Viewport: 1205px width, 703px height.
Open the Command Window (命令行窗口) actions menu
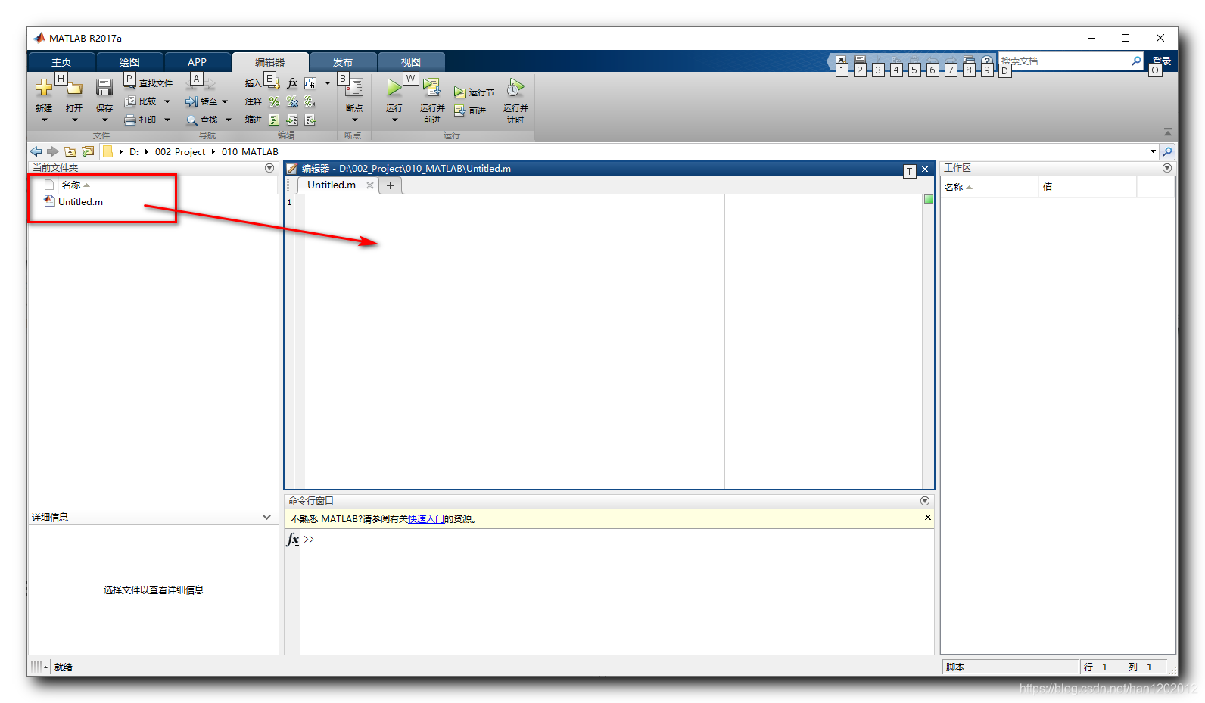point(924,501)
